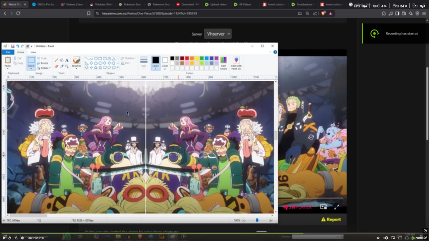Image resolution: width=429 pixels, height=241 pixels.
Task: Switch to the Download browser tab
Action: [x=188, y=4]
